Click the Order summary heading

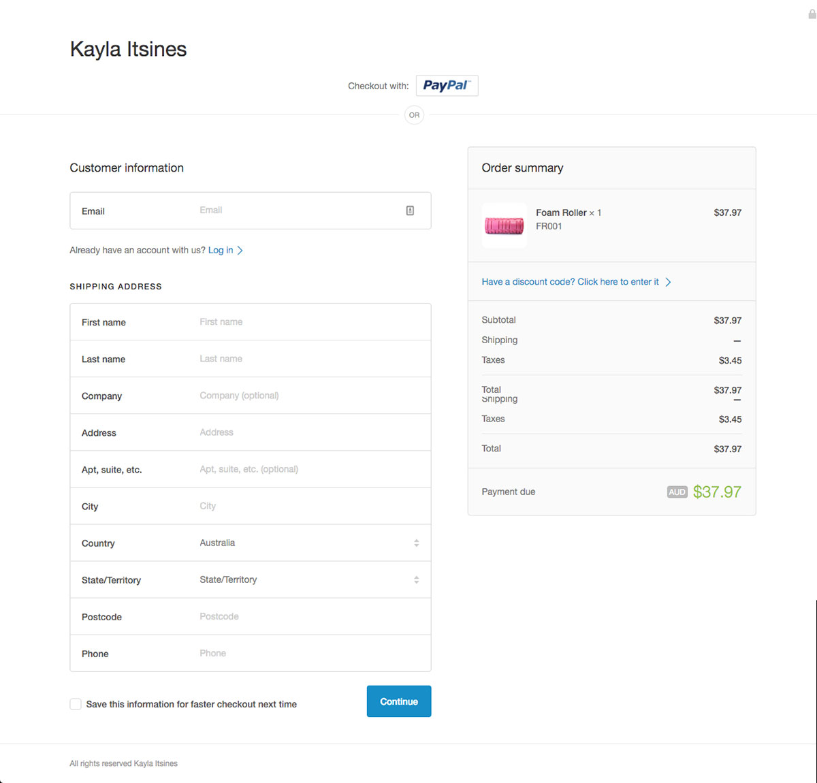click(x=522, y=168)
